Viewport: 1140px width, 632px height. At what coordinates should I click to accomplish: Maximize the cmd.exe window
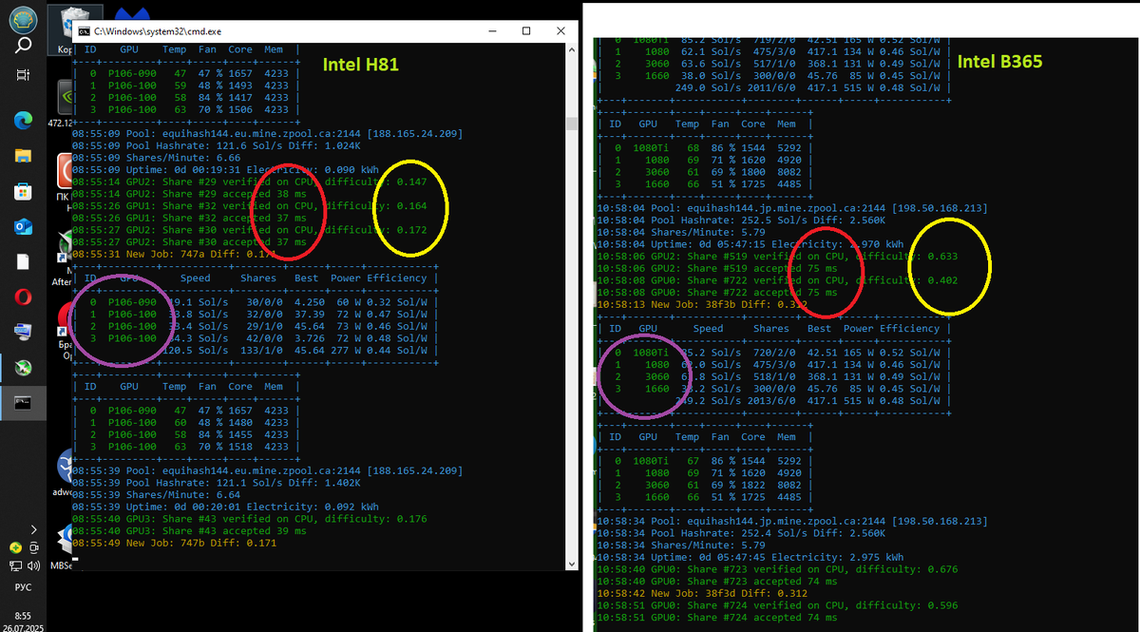click(x=525, y=31)
